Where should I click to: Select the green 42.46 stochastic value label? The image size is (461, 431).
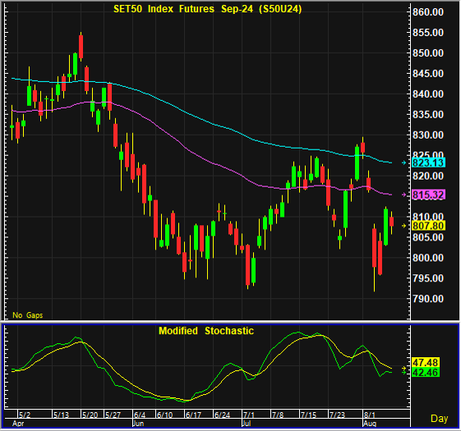coord(426,372)
